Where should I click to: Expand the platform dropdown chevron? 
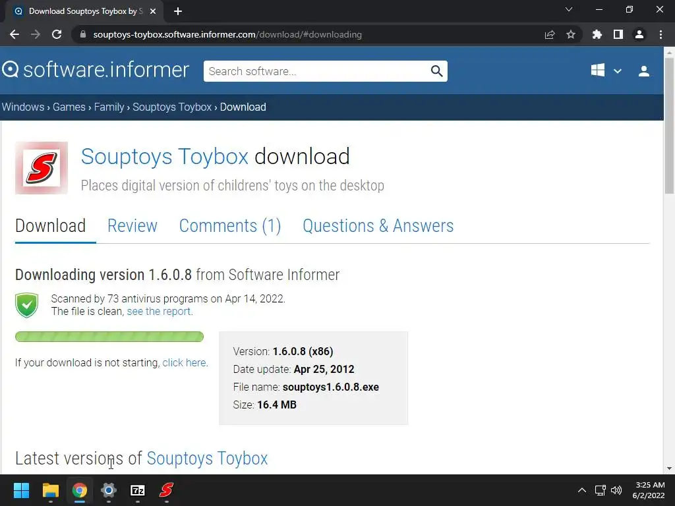point(617,71)
